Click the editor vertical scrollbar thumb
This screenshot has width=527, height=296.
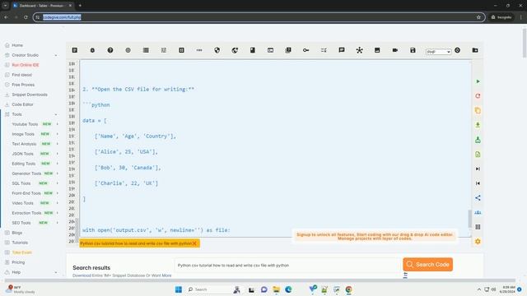click(x=470, y=219)
